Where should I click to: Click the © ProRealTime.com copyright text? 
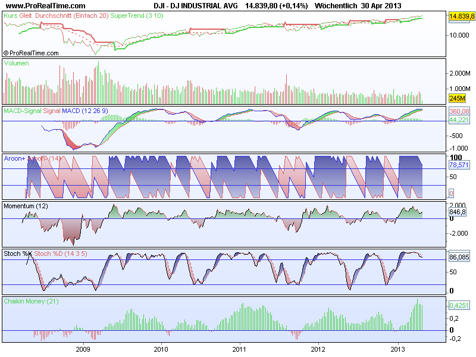(31, 53)
